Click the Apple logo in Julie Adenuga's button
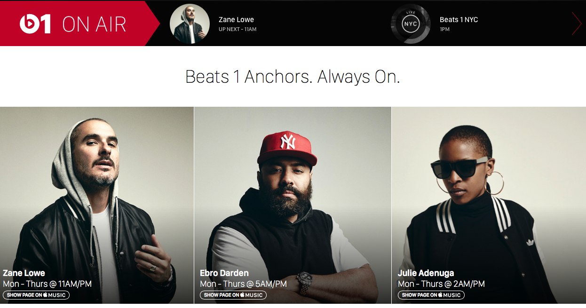This screenshot has width=586, height=308. point(441,295)
